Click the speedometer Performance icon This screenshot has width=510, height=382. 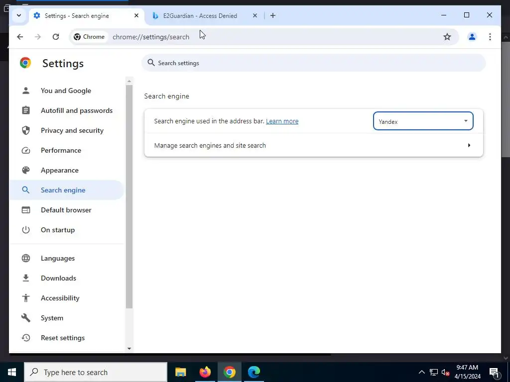click(26, 150)
